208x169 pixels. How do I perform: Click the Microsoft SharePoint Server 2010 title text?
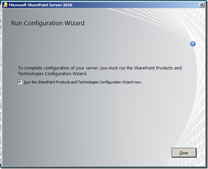coord(41,5)
